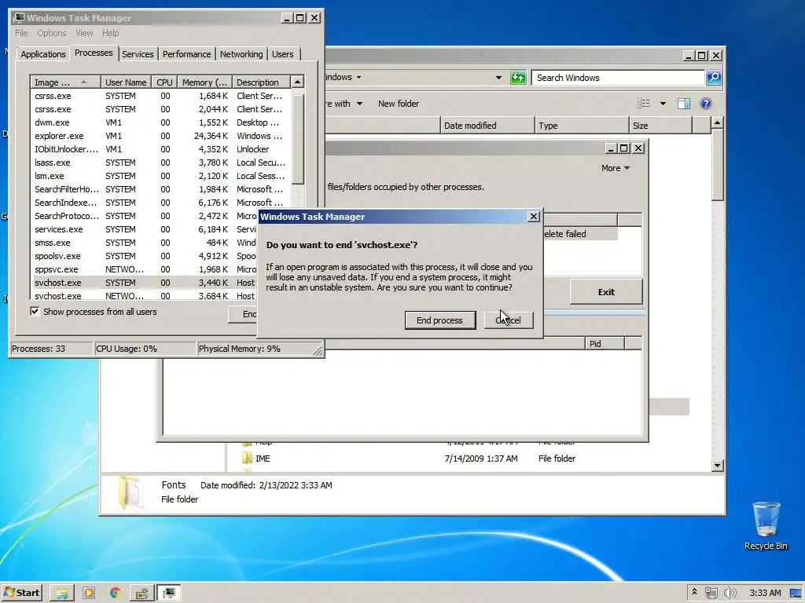Open Google Chrome from taskbar
This screenshot has width=805, height=603.
(116, 594)
